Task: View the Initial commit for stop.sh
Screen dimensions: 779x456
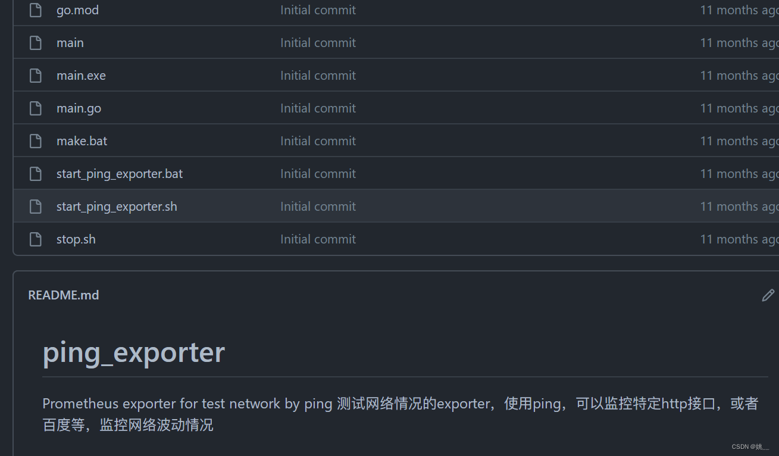Action: (318, 239)
